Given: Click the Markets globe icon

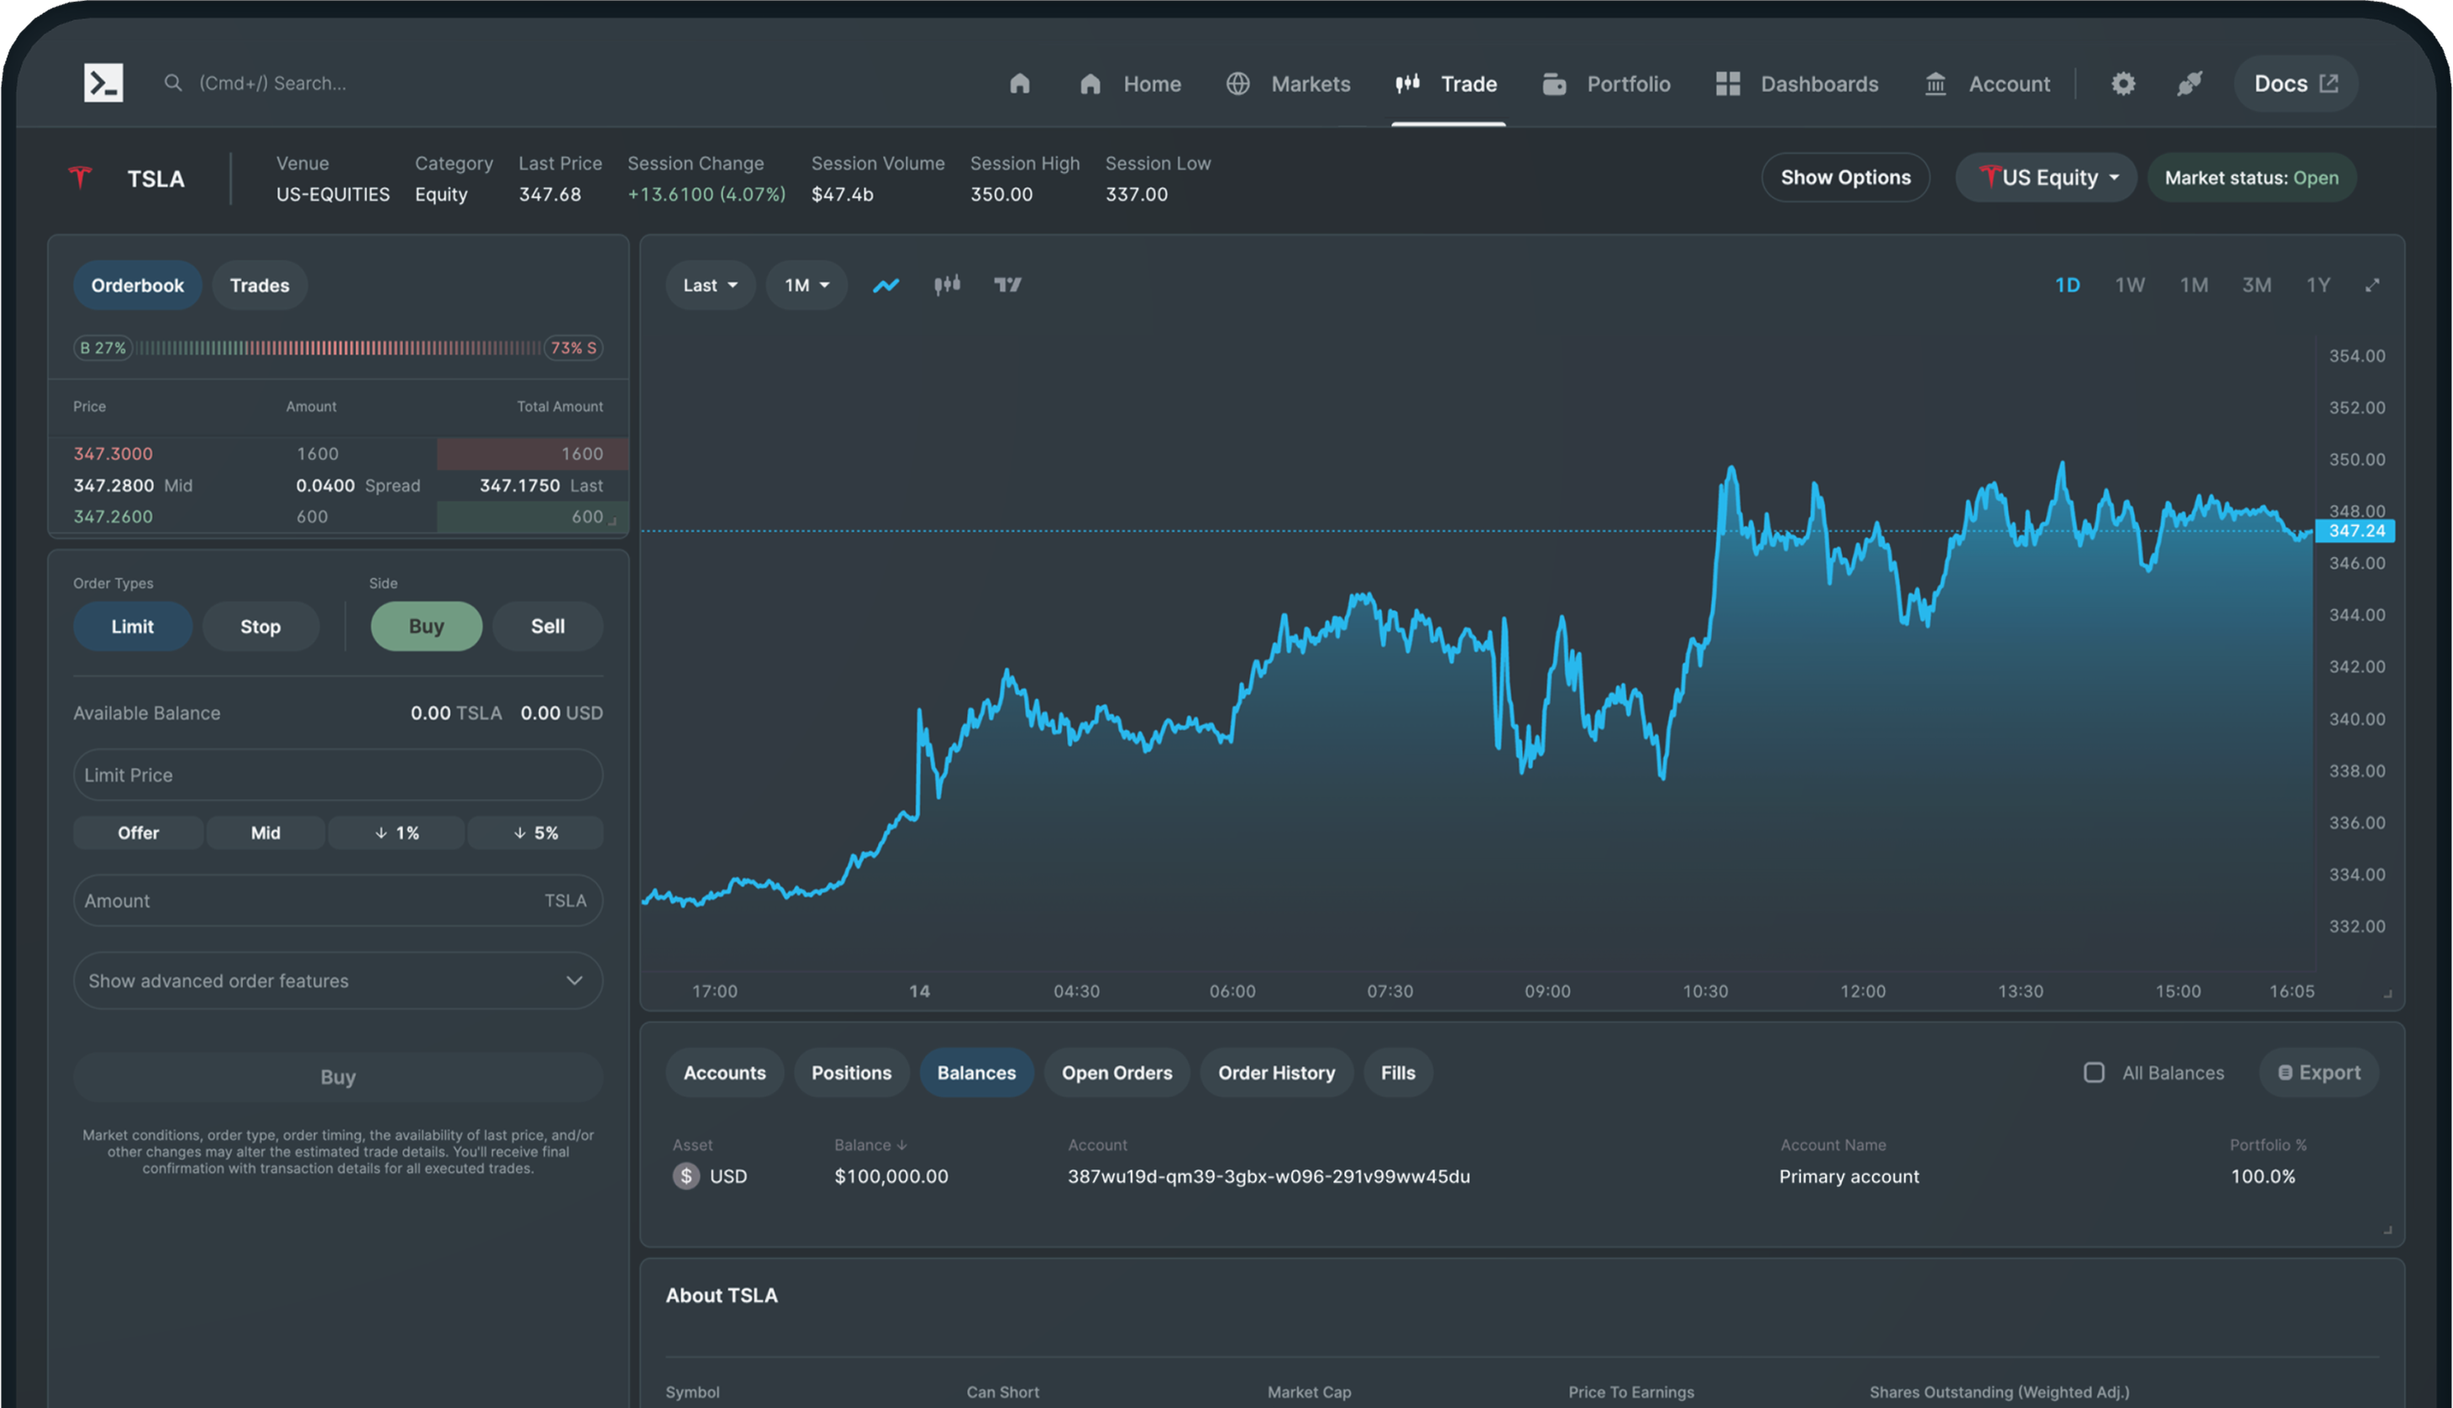Looking at the screenshot, I should [1237, 83].
